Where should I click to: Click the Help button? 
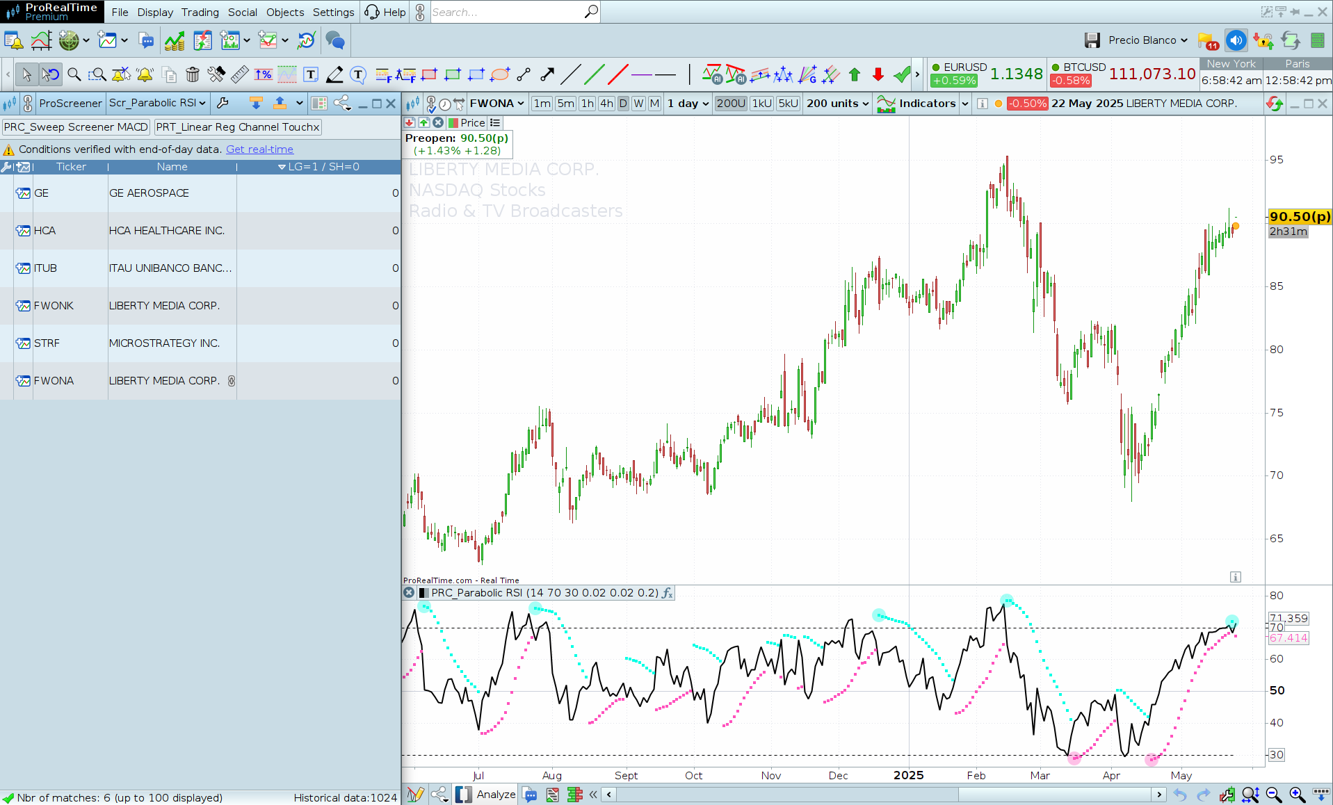(x=386, y=12)
